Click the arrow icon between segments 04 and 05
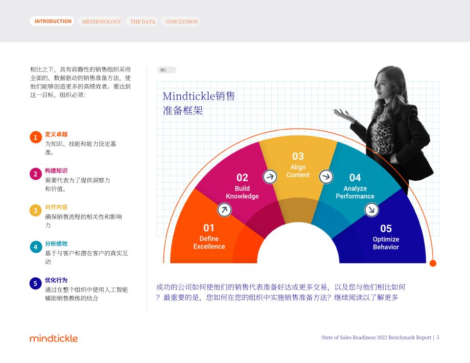This screenshot has width=470, height=363. point(371,210)
